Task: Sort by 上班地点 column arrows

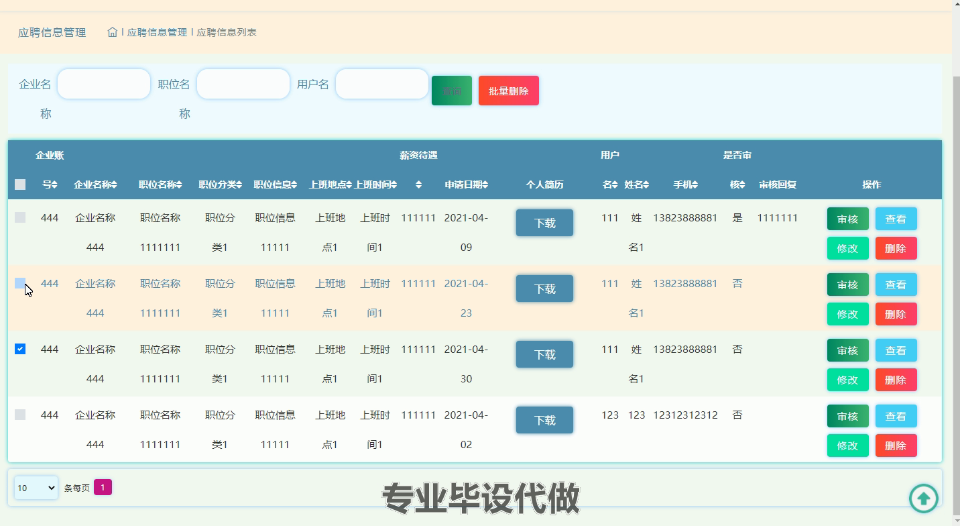Action: pos(349,185)
